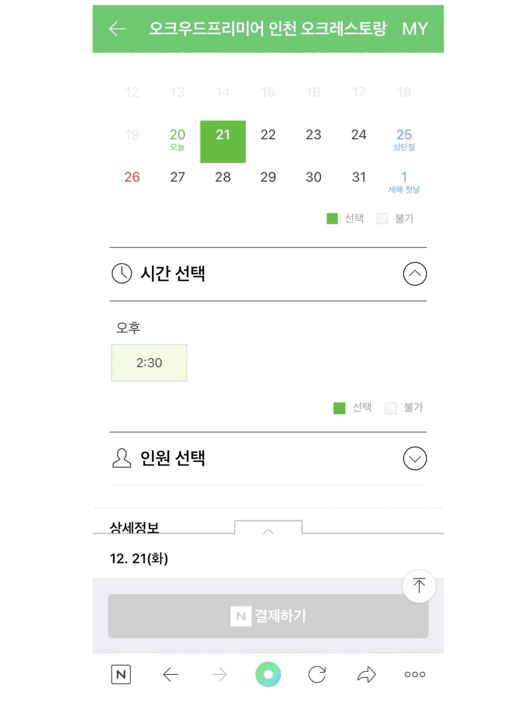The image size is (531, 708).
Task: Share the page with share arrow
Action: click(x=367, y=674)
